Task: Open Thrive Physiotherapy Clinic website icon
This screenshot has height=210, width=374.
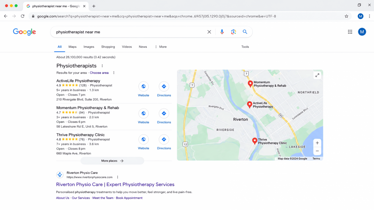Action: 143,139
